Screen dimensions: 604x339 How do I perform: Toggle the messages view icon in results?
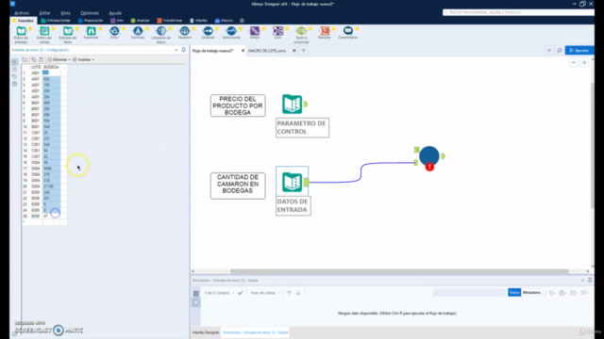click(196, 303)
